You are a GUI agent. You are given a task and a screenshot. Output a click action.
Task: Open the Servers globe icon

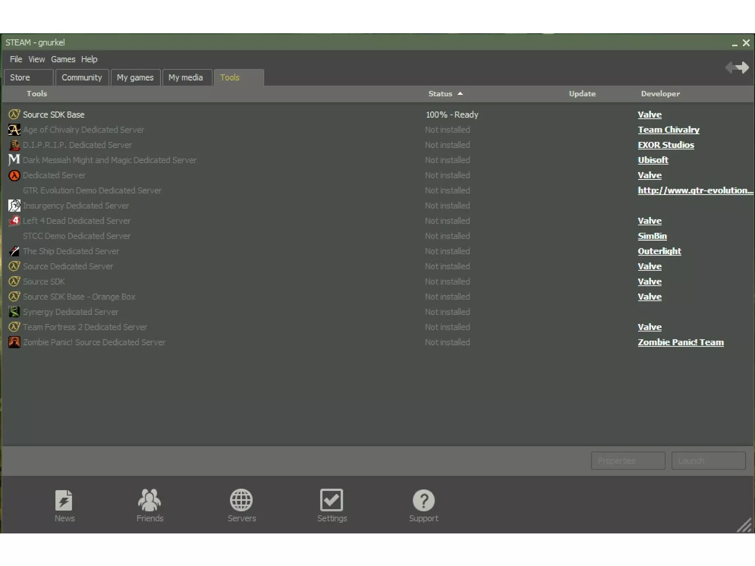[241, 500]
